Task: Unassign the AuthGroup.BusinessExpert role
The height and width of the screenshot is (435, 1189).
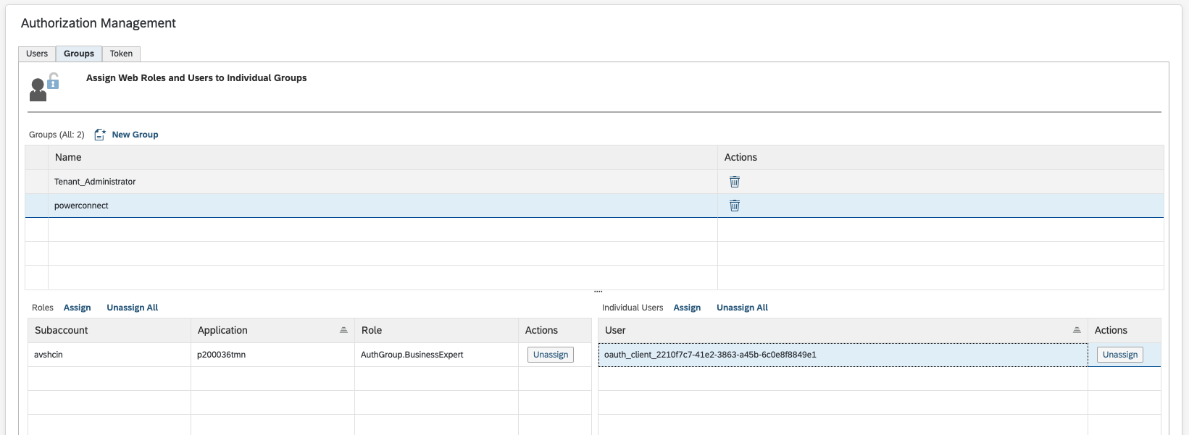Action: pyautogui.click(x=550, y=355)
